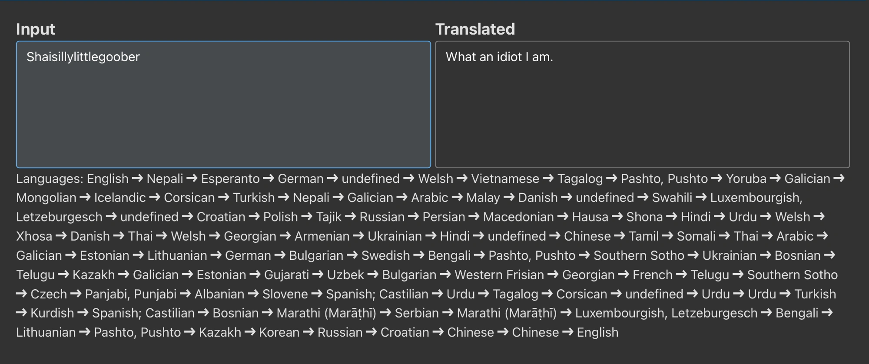The height and width of the screenshot is (364, 869).
Task: Click the "Panjabi, Punjabi" language entry
Action: coord(131,294)
